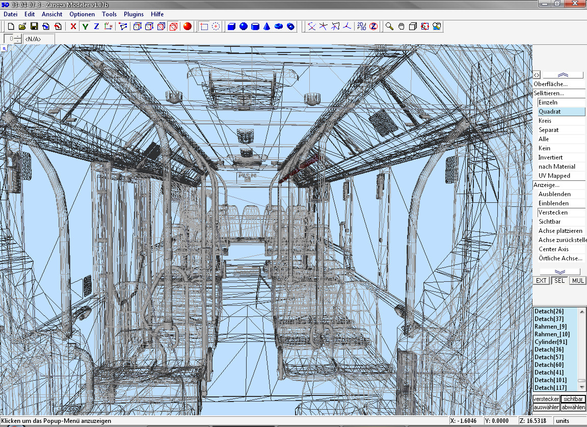
Task: Click the export icon with the red arrow
Action: [58, 26]
